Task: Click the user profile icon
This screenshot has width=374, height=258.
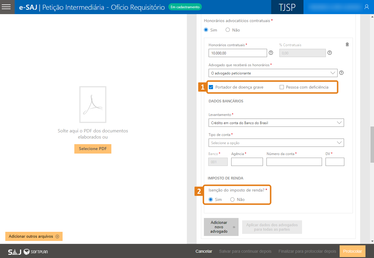Action: [x=366, y=7]
